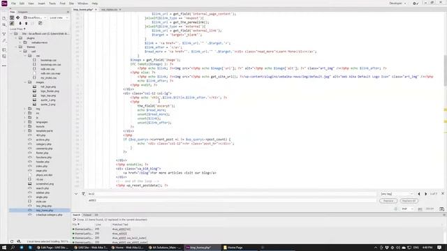Click the Replace button
This screenshot has height=251, width=447.
click(388, 201)
